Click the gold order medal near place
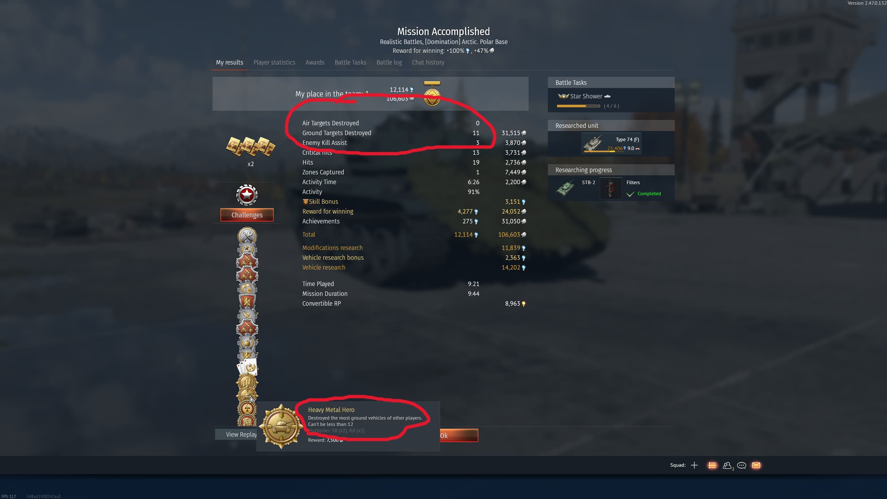The image size is (887, 499). (432, 94)
